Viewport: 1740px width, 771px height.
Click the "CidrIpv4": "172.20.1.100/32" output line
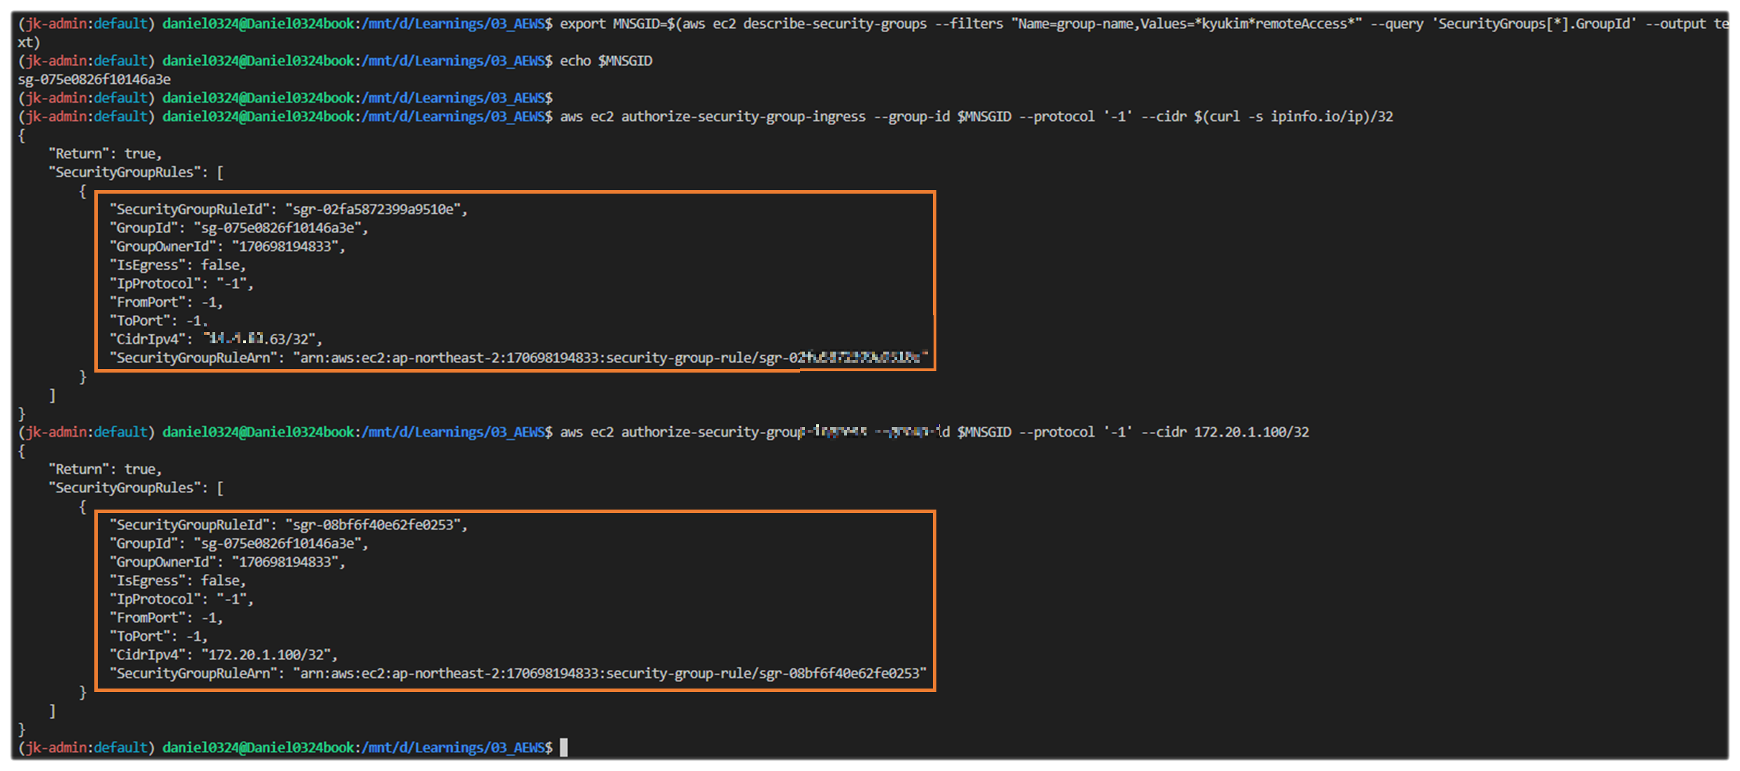224,655
